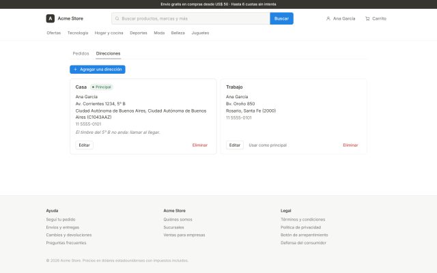Open Términos y condiciones link

coord(302,220)
